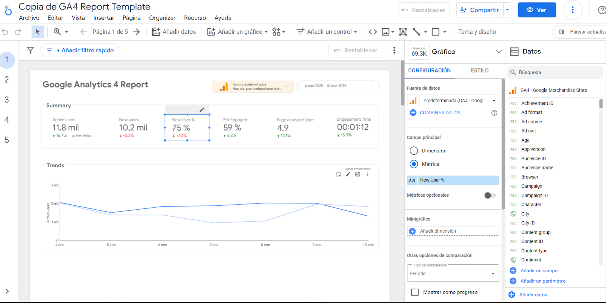Open the embed URL code icon
Image resolution: width=606 pixels, height=303 pixels.
[373, 32]
